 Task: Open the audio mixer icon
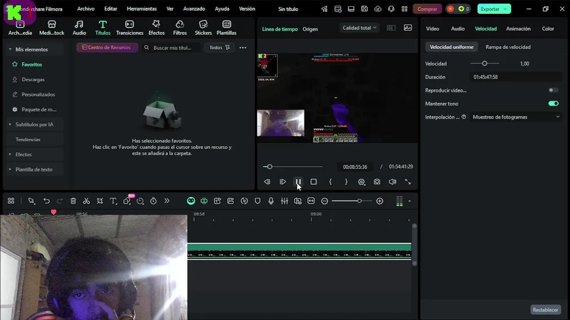pyautogui.click(x=284, y=201)
